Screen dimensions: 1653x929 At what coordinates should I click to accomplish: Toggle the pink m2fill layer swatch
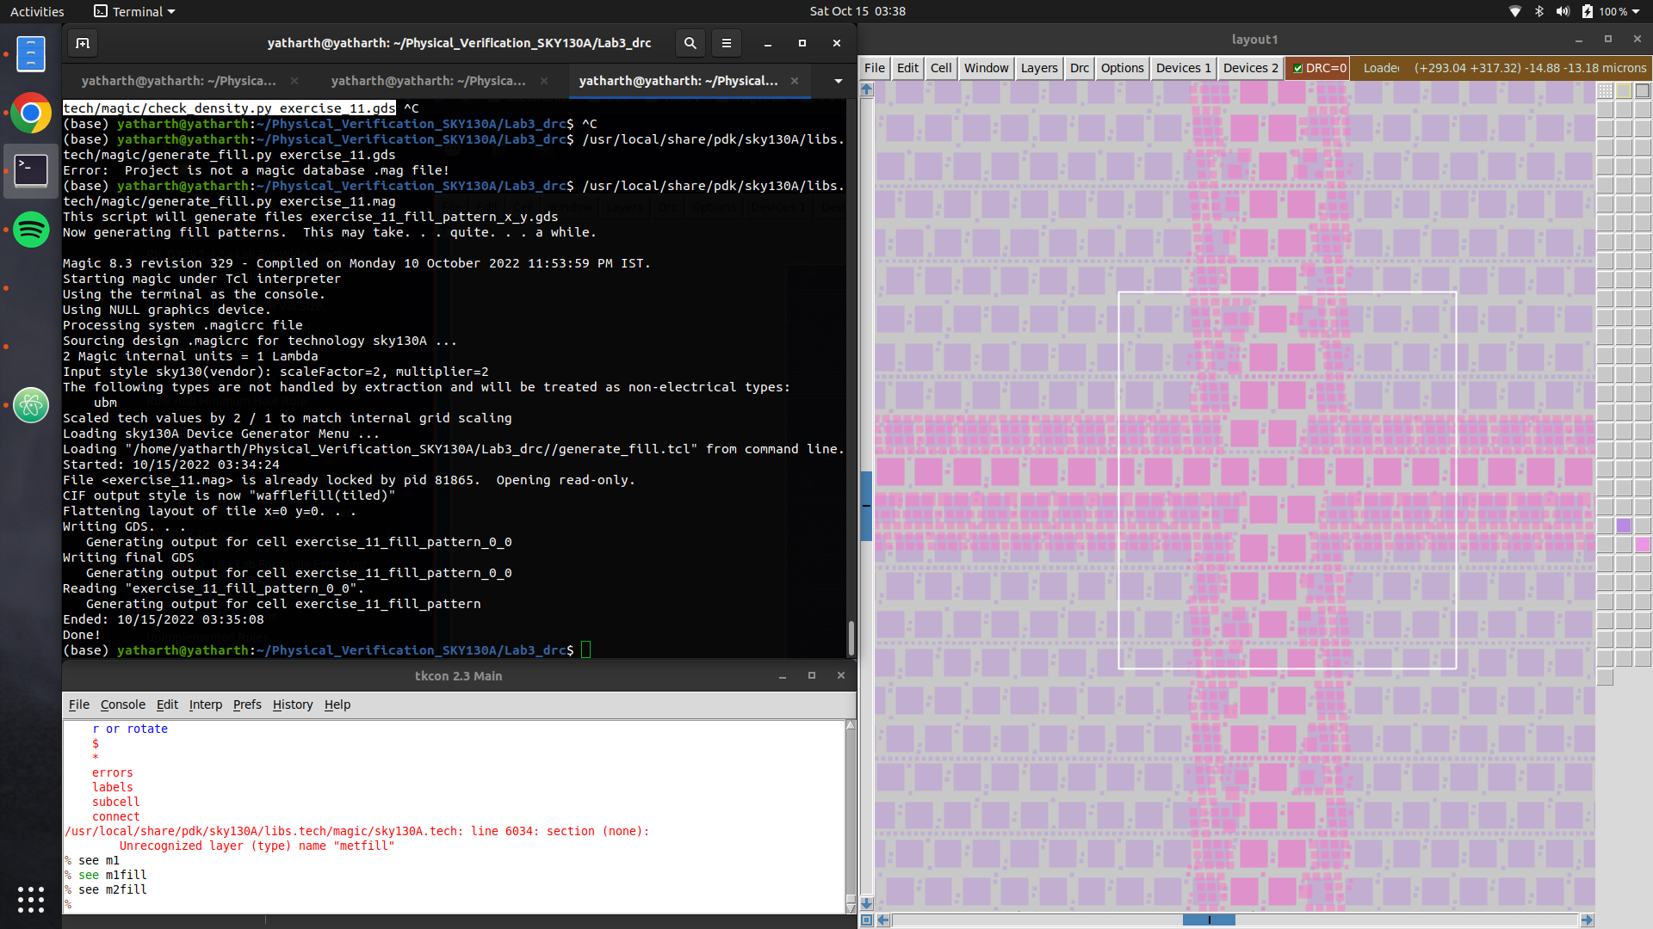click(x=1643, y=544)
